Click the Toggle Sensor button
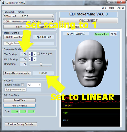This screenshot has height=132, width=127. coord(17,43)
